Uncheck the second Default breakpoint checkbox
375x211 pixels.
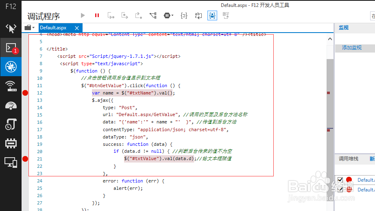tap(340, 189)
